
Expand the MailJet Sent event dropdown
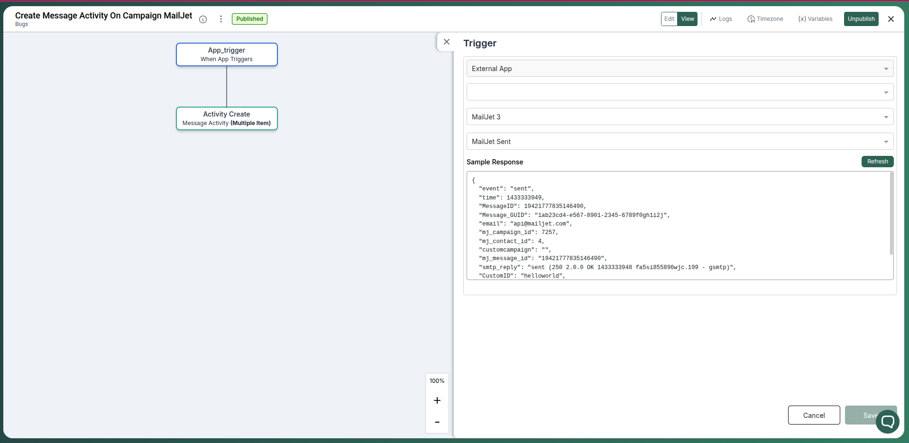pyautogui.click(x=679, y=142)
